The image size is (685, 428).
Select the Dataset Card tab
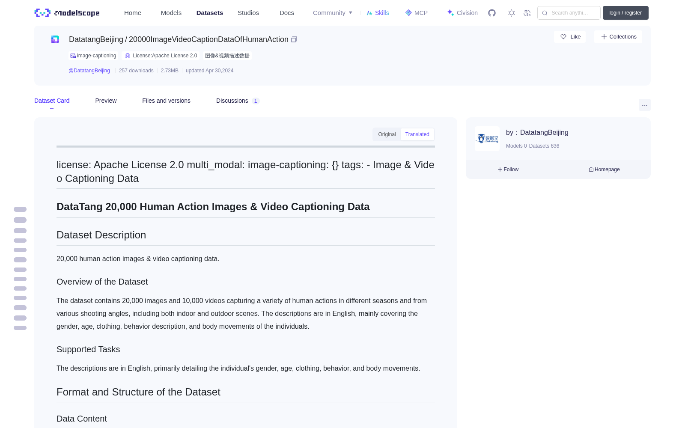52,101
